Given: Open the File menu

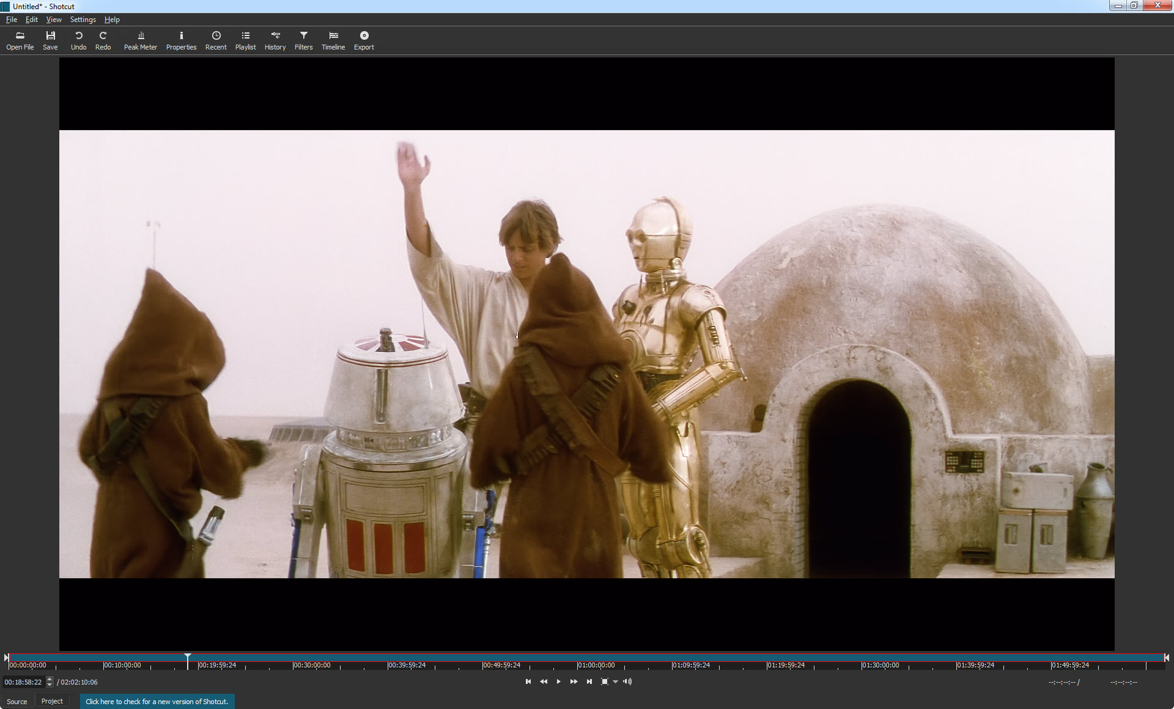Looking at the screenshot, I should [x=12, y=20].
